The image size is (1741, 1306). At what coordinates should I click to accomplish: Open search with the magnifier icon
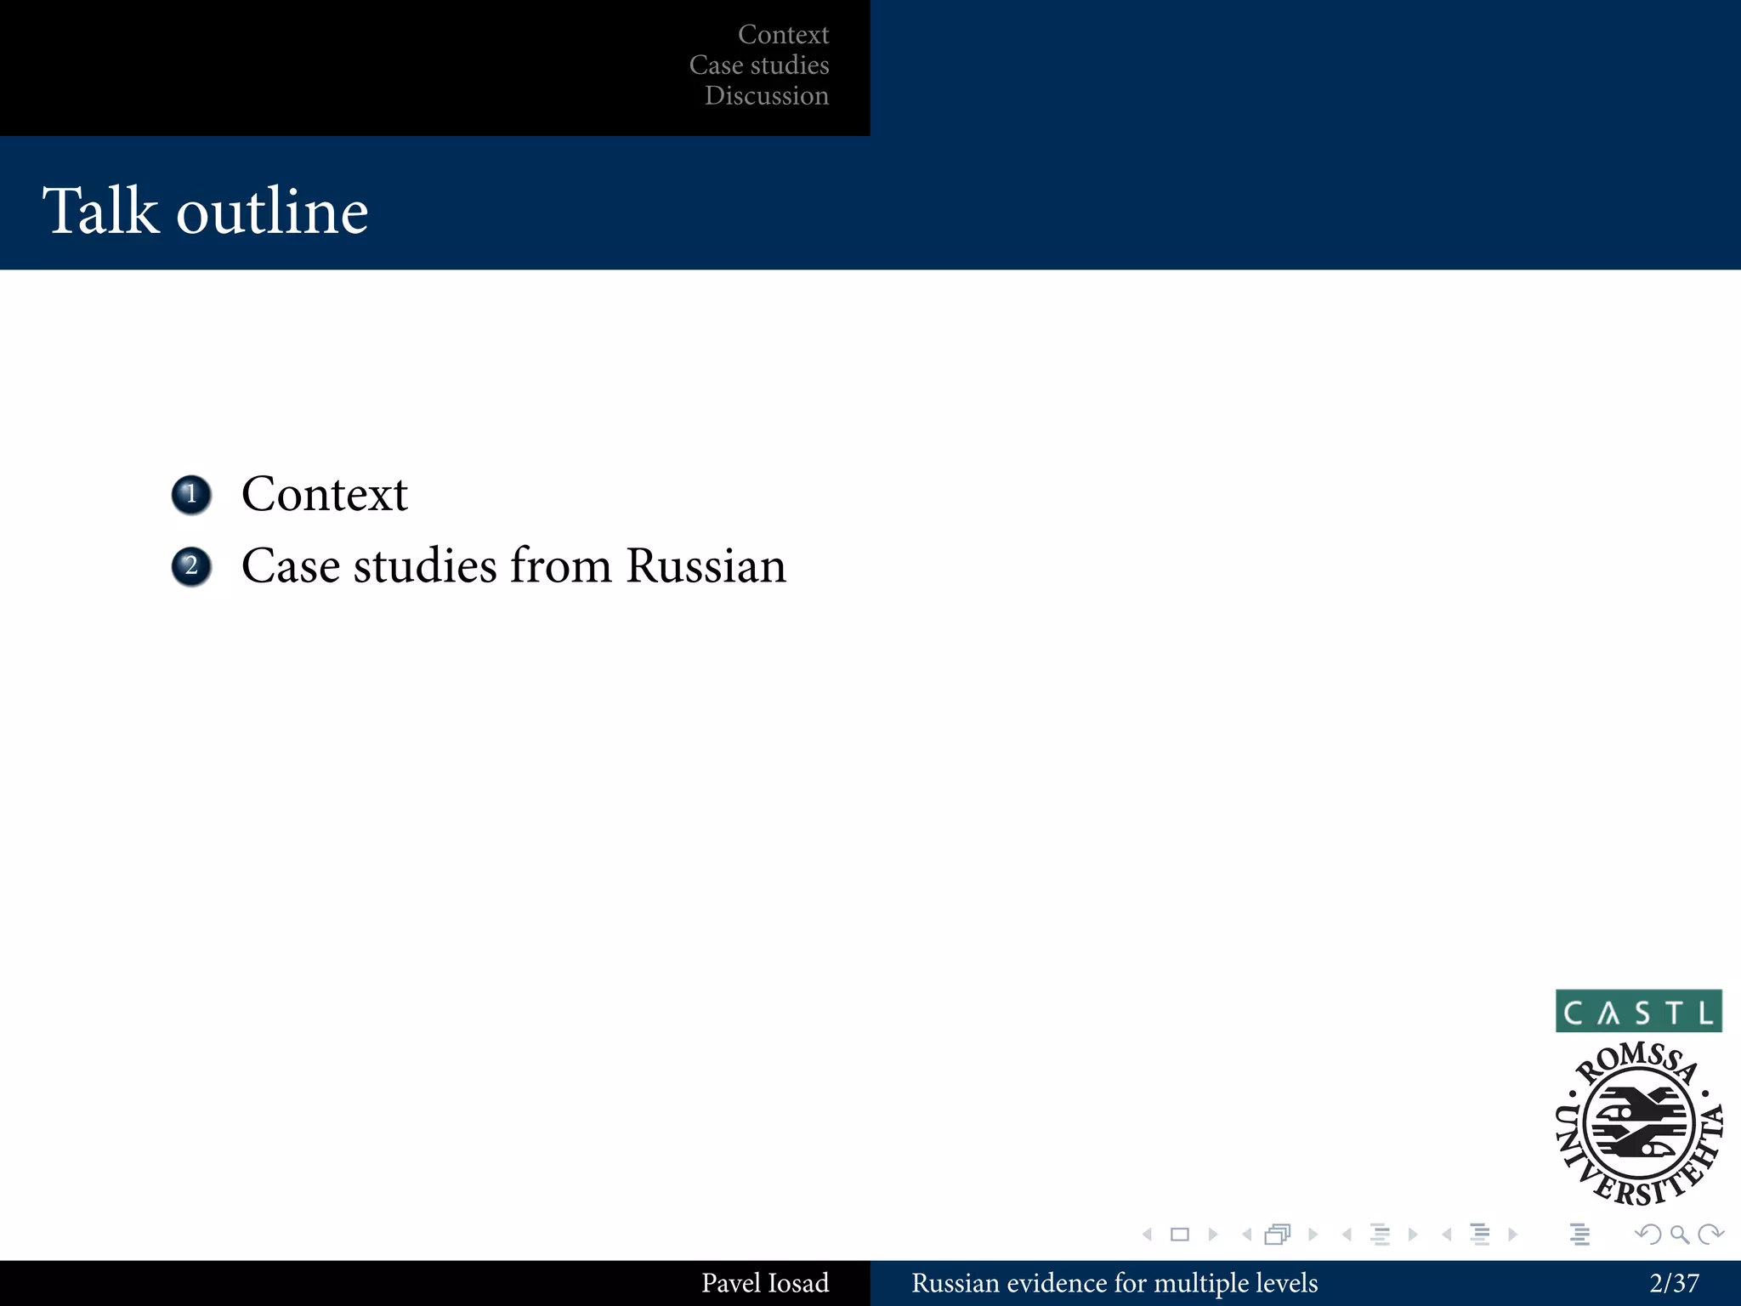(x=1679, y=1235)
